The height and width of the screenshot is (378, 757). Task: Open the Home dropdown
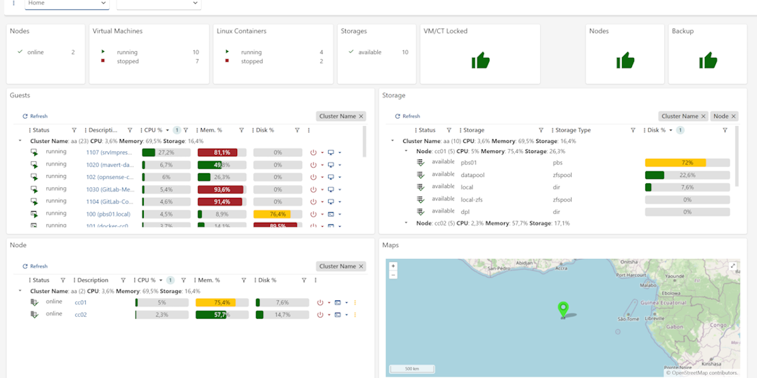(x=67, y=4)
